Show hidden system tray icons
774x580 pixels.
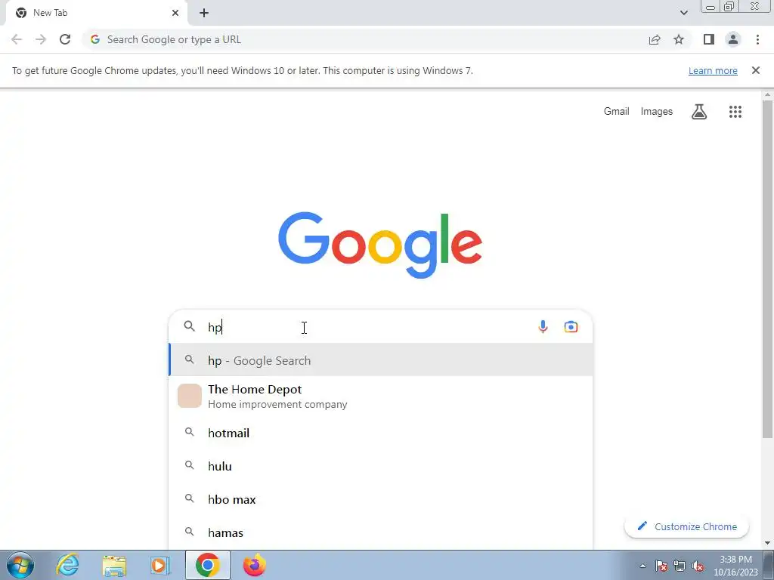point(642,566)
